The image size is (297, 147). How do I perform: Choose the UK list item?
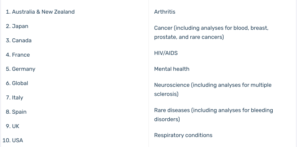(15, 126)
